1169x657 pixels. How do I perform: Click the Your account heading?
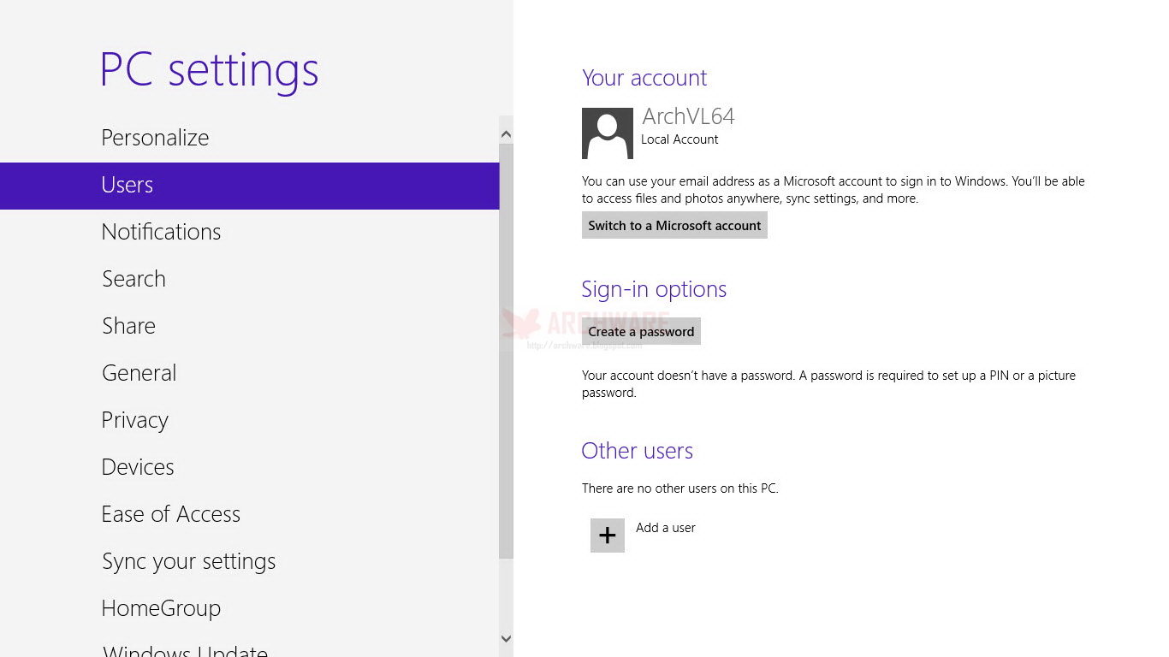pyautogui.click(x=644, y=78)
